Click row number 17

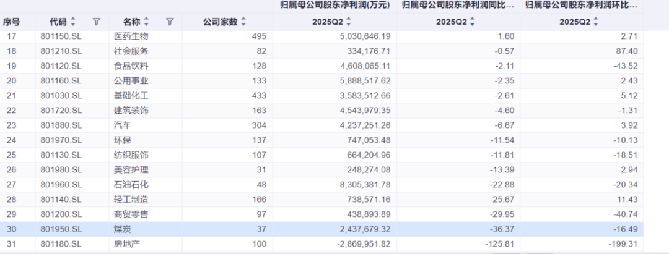(11, 36)
